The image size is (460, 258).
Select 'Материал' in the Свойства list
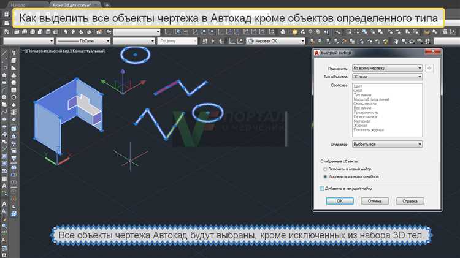click(x=362, y=121)
